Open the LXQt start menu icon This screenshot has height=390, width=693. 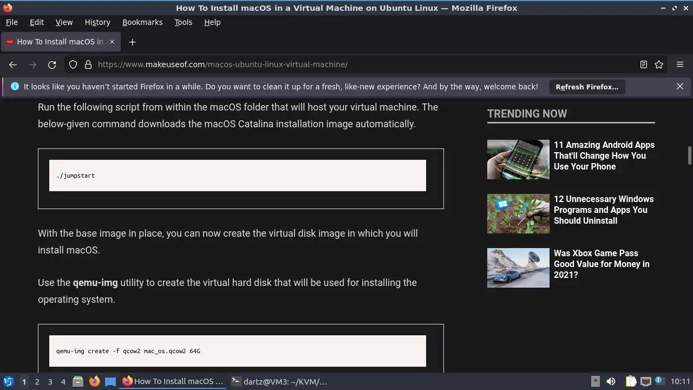[9, 381]
